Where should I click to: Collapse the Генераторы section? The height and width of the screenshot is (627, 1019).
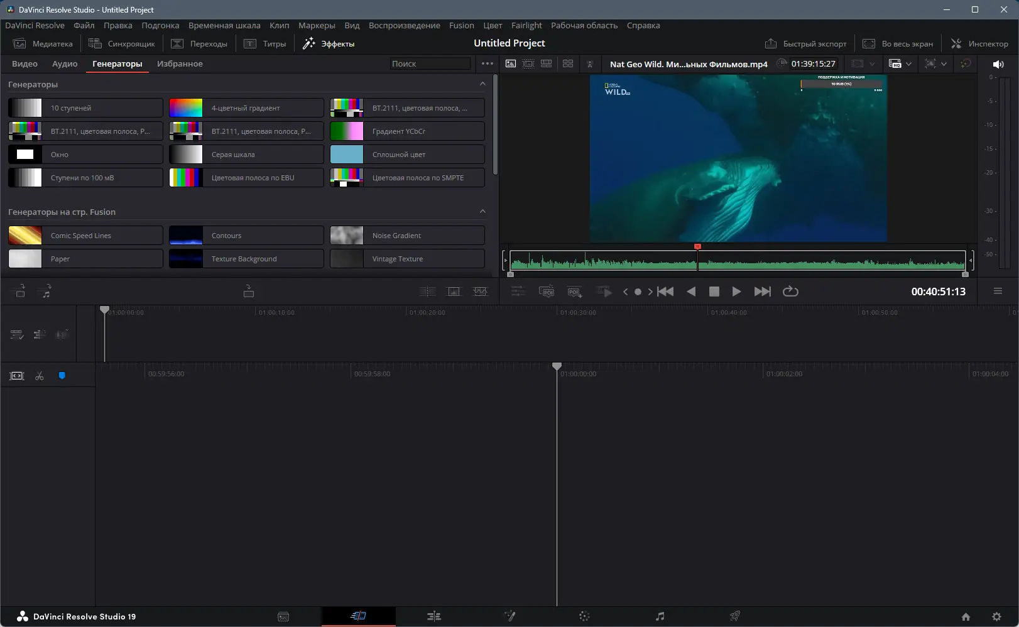click(482, 84)
